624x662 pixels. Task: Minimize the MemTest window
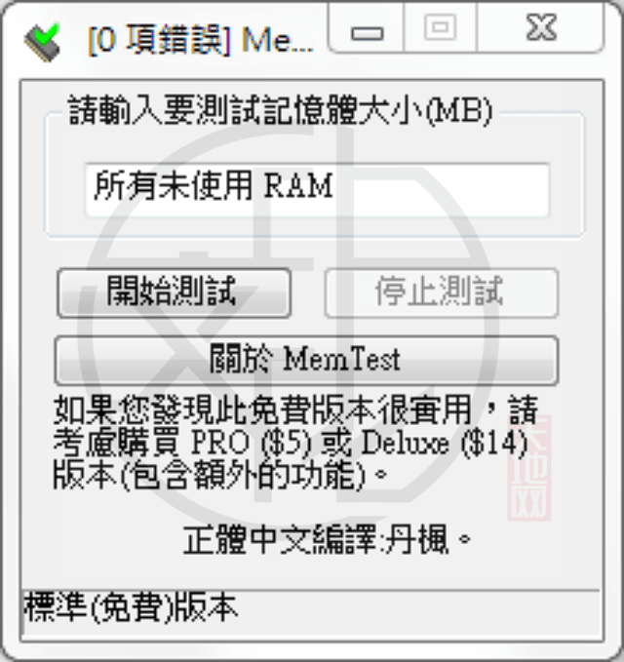point(367,28)
